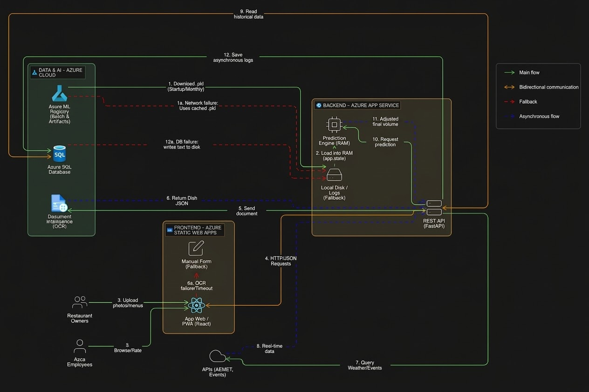
Task: Click the Restaurant Owners people icon
Action: tap(80, 303)
